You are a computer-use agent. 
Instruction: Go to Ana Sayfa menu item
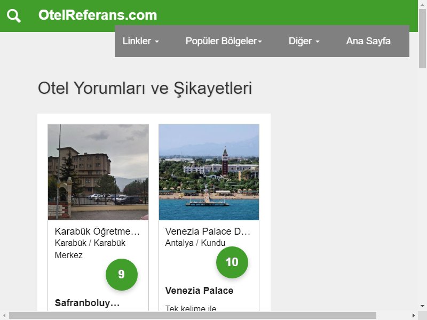pyautogui.click(x=368, y=41)
